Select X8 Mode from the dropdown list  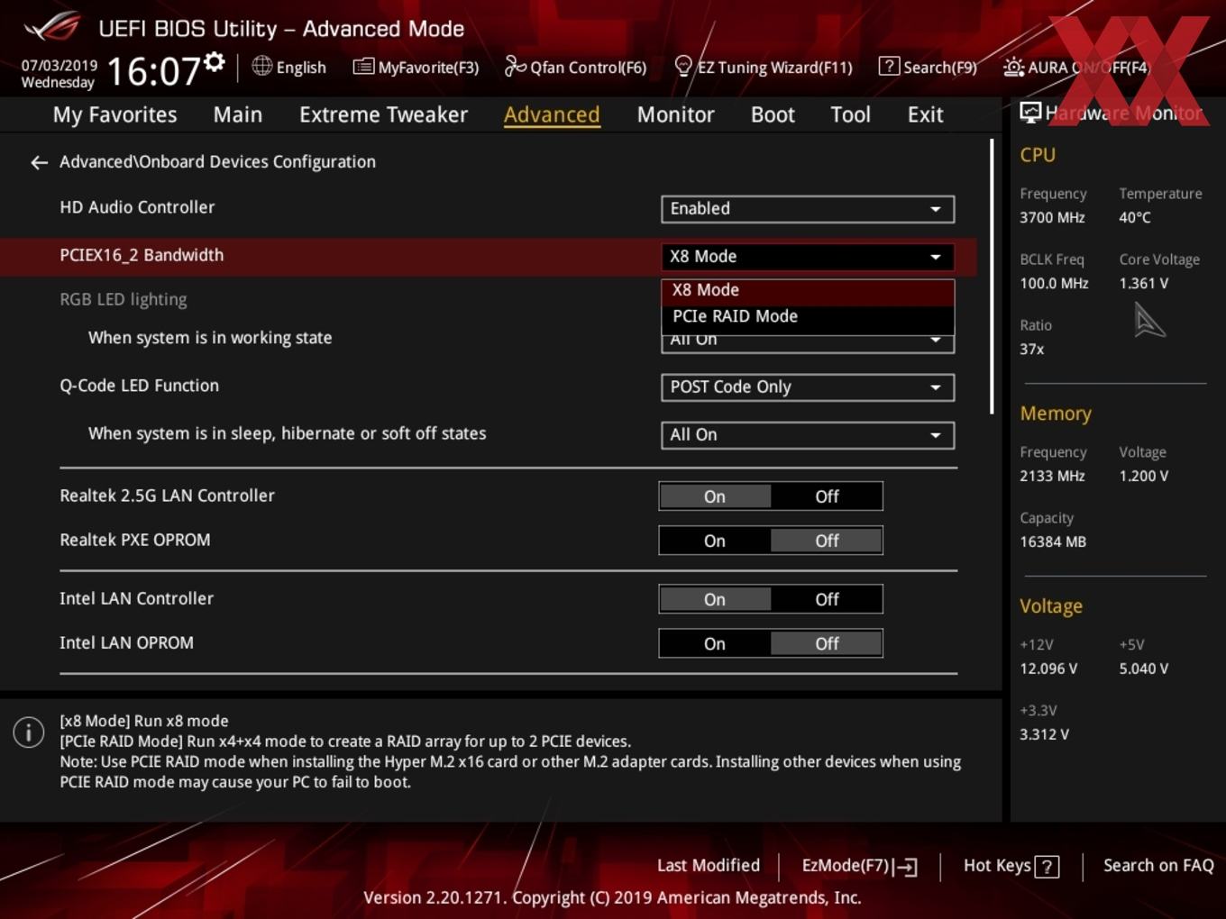[807, 290]
